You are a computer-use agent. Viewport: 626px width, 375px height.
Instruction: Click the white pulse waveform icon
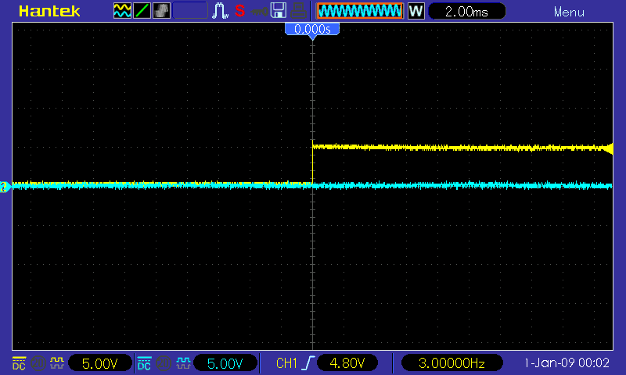point(220,11)
